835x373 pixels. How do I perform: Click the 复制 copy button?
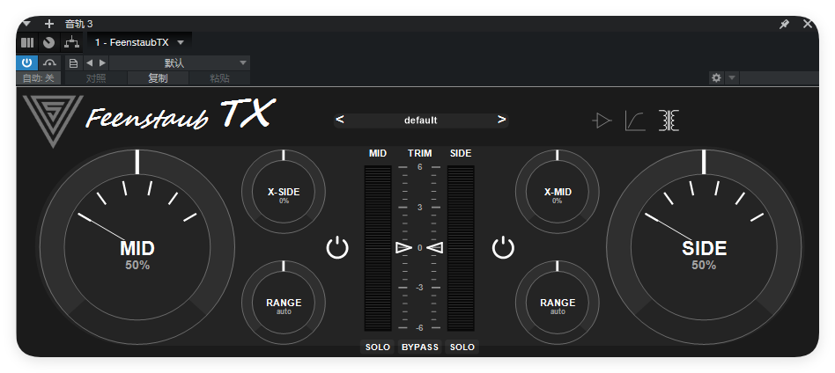[158, 78]
